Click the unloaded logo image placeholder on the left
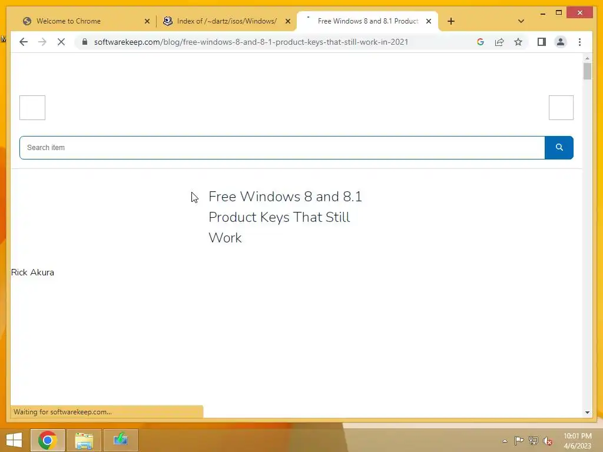Viewport: 603px width, 452px height. tap(32, 108)
